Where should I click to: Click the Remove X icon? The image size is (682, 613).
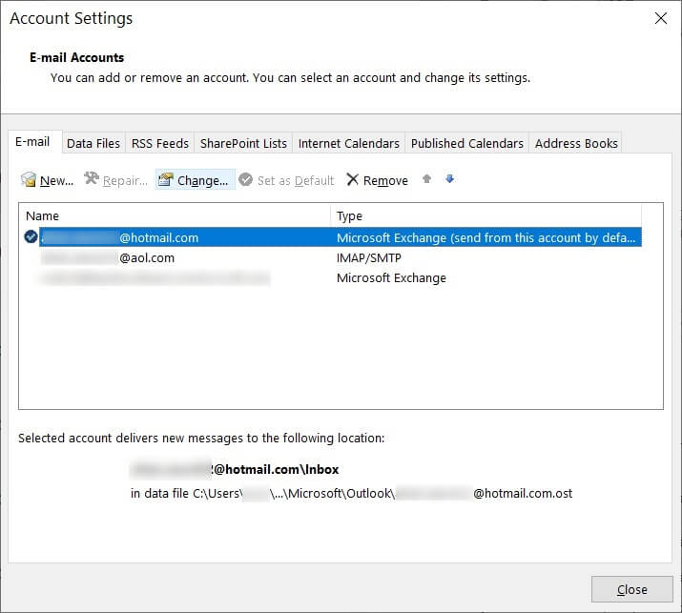click(352, 179)
